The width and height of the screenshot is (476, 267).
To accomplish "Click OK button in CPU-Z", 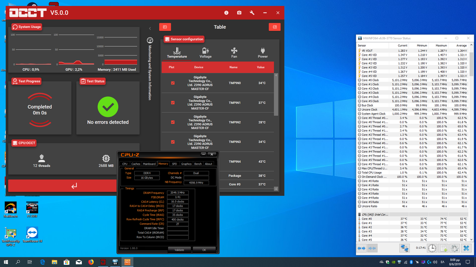I will pyautogui.click(x=204, y=250).
